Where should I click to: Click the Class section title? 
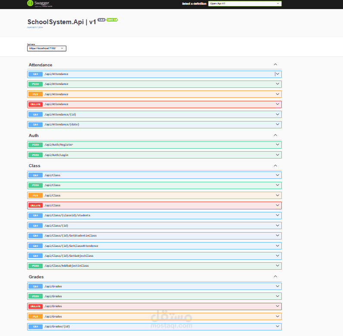(34, 166)
